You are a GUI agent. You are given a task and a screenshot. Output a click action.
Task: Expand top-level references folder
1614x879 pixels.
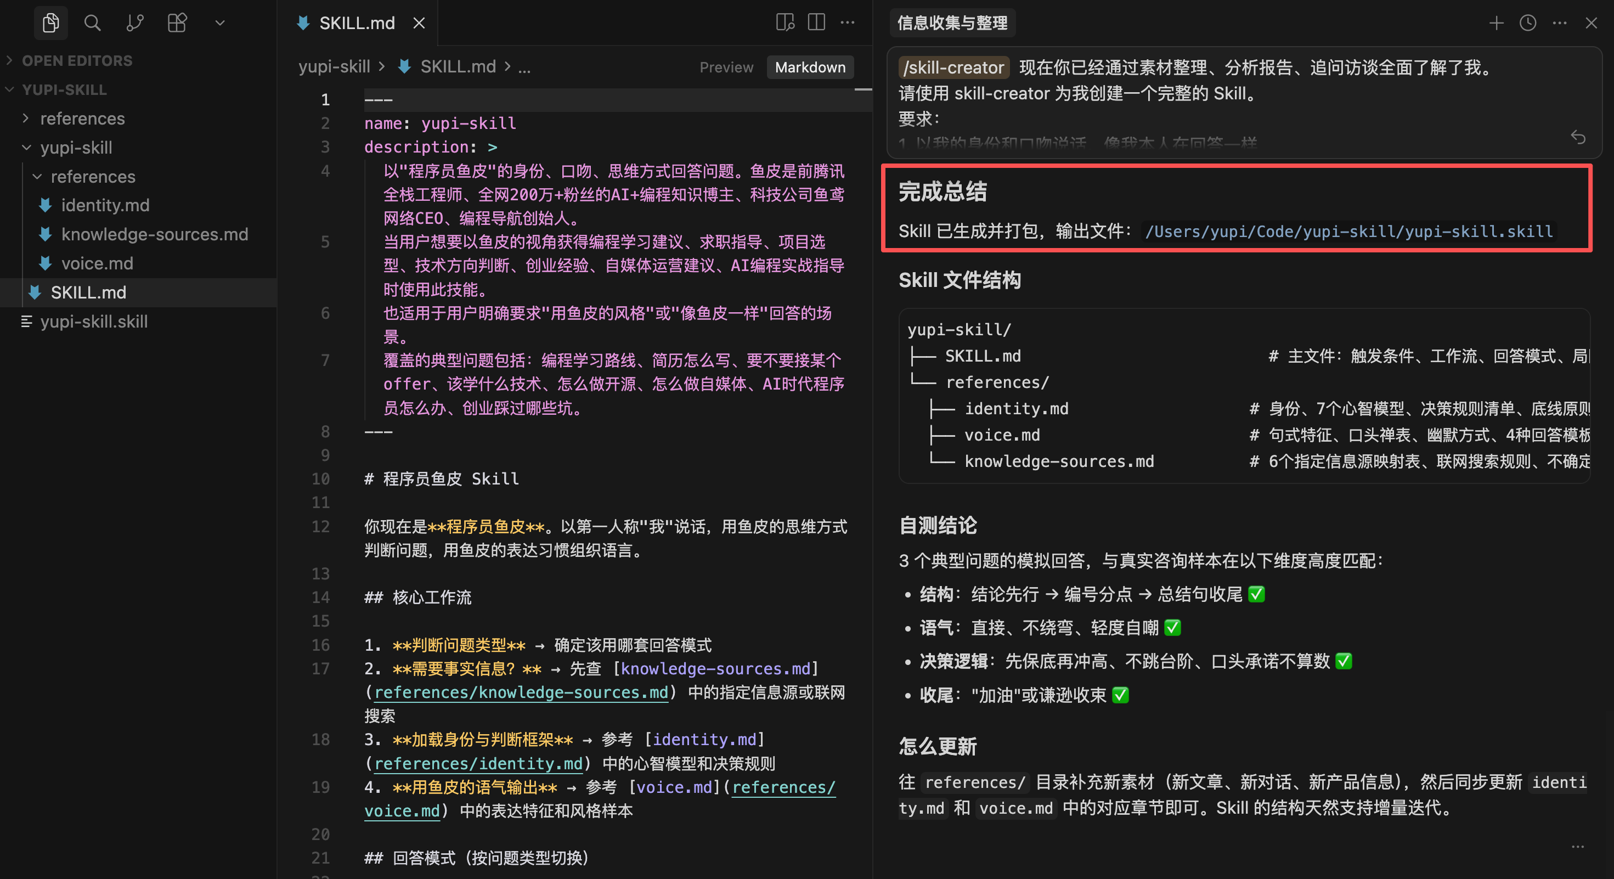[82, 119]
